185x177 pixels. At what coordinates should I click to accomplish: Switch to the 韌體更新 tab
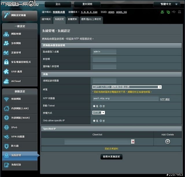point(72,19)
